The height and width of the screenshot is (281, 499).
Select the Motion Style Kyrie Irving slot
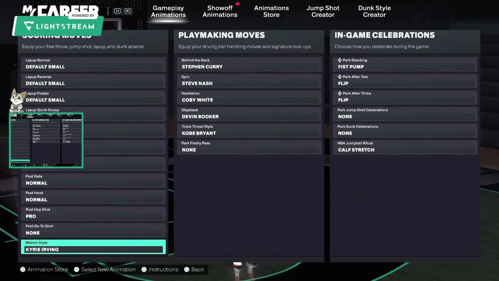tap(94, 247)
